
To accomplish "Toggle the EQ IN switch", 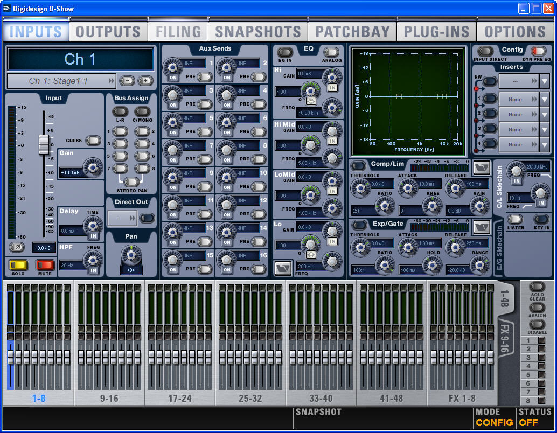I will pyautogui.click(x=285, y=53).
